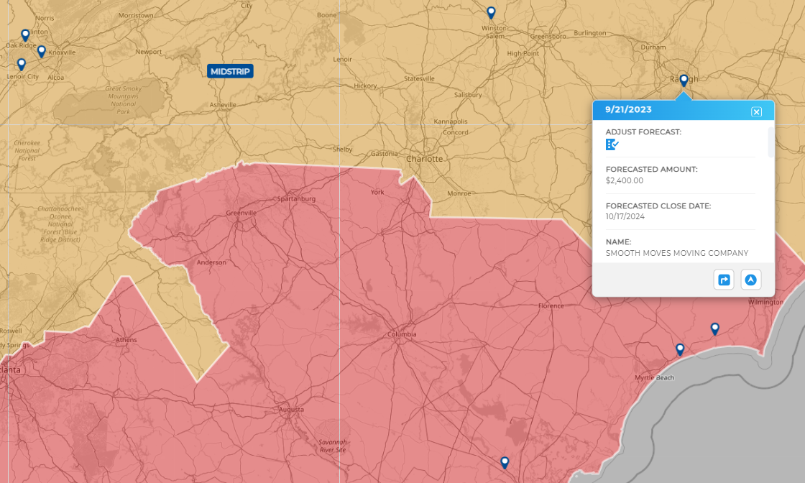Click the map pin next to Knoxville

click(42, 51)
